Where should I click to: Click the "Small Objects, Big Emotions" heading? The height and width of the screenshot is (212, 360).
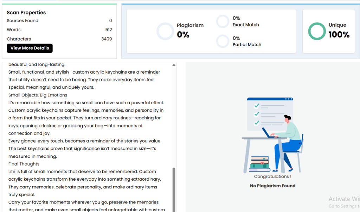[x=38, y=95]
